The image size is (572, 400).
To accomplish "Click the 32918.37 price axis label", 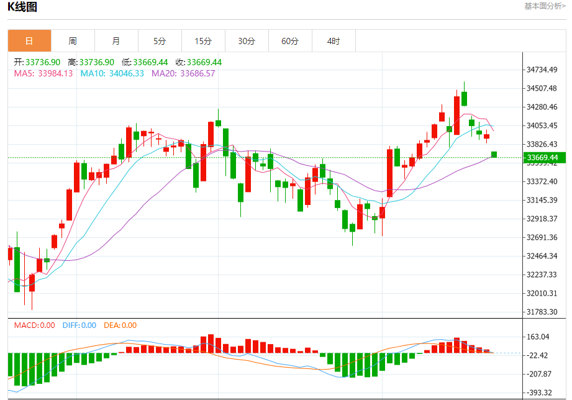I will point(542,219).
